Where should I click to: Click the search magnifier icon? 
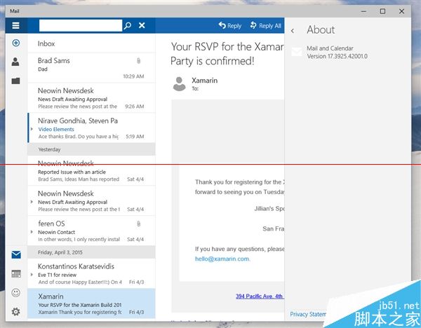128,25
